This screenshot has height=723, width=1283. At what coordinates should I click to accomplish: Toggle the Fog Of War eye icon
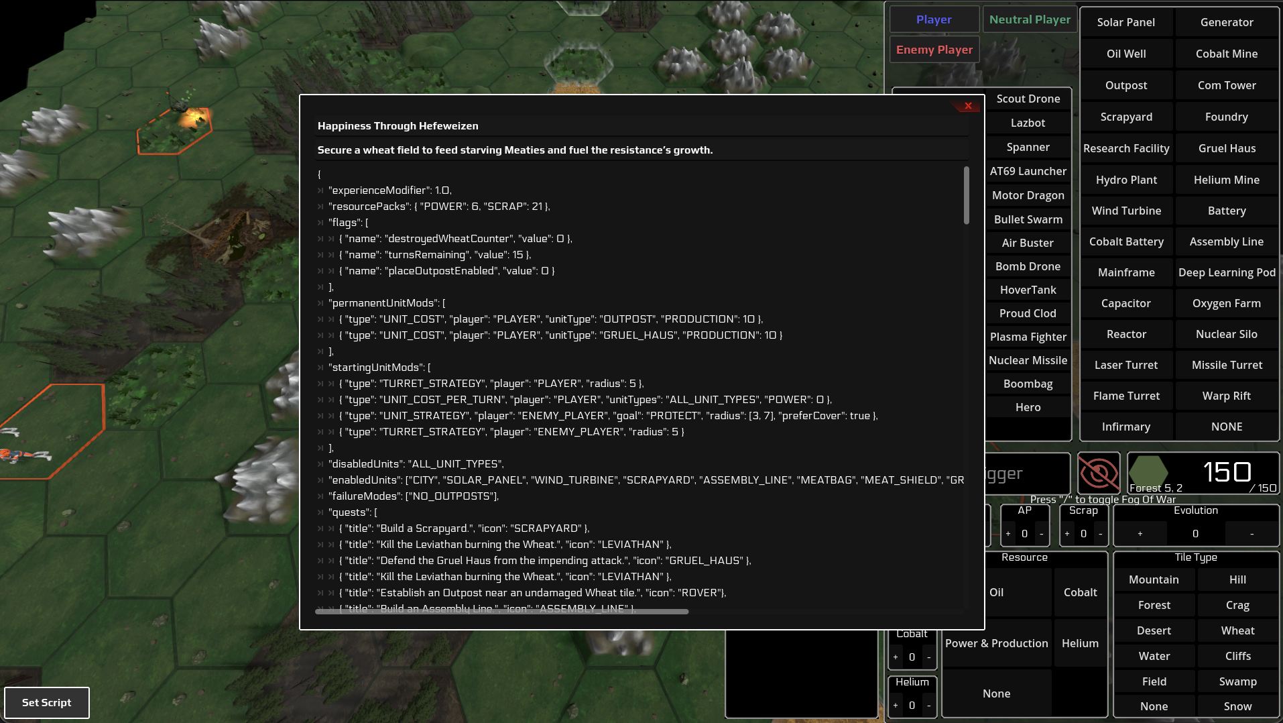click(1098, 474)
